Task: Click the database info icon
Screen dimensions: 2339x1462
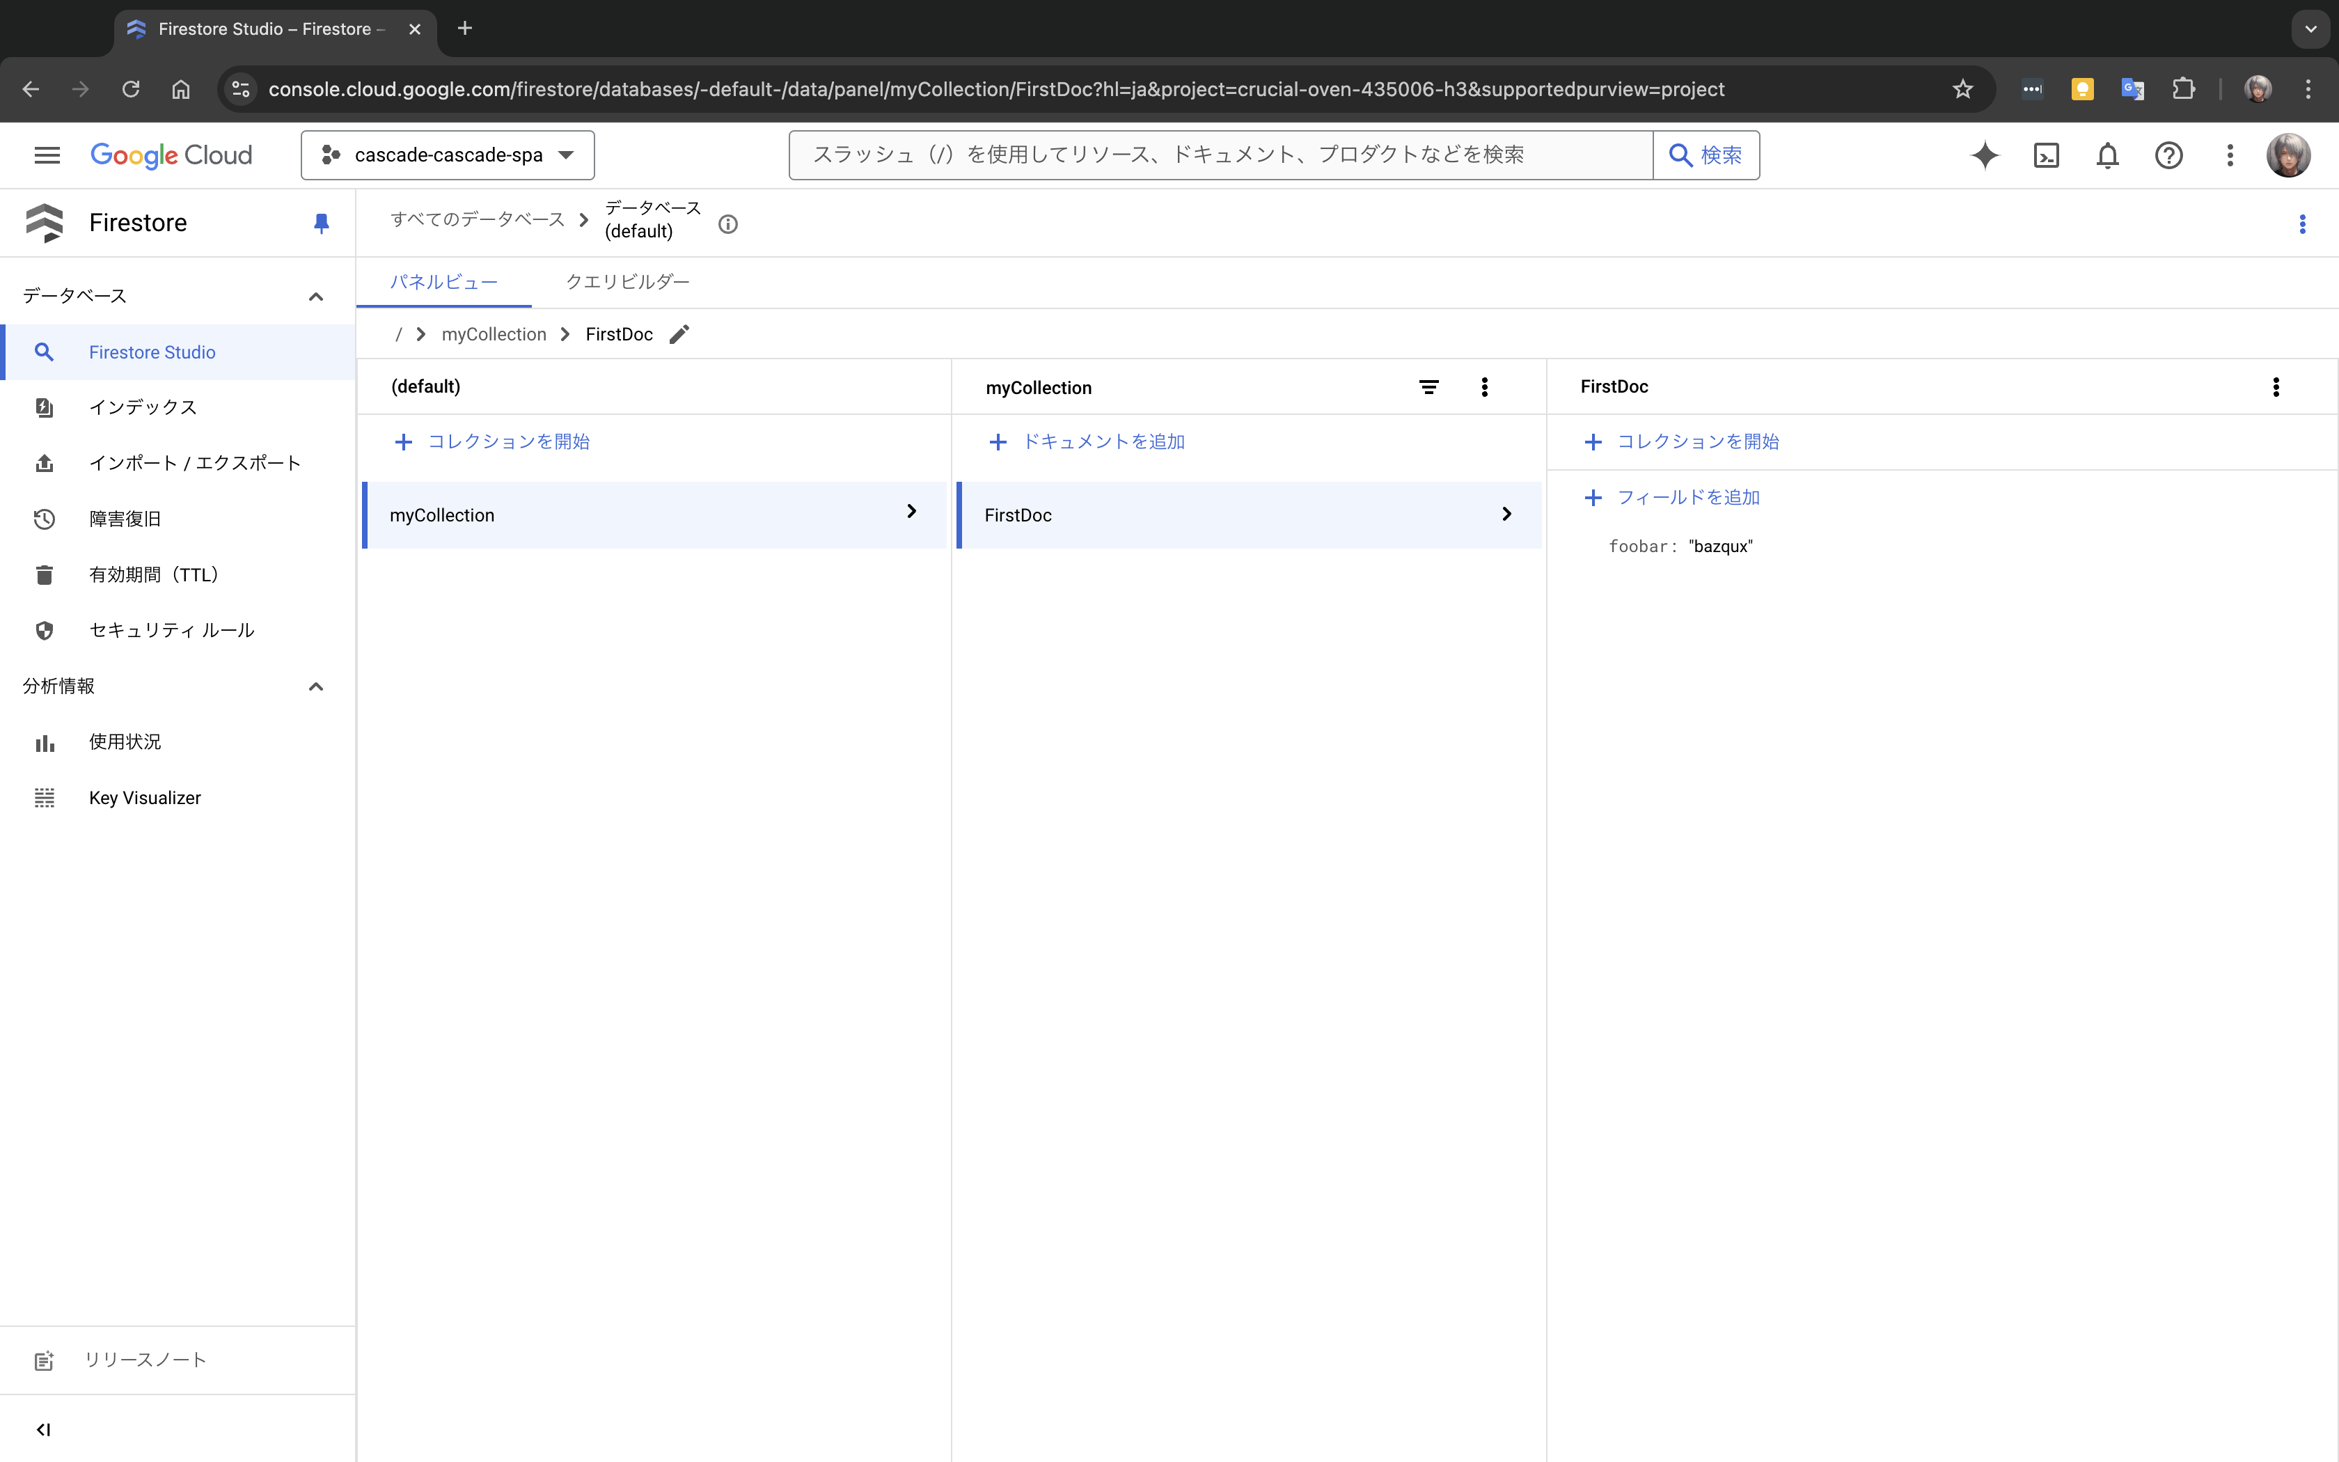Action: point(727,224)
